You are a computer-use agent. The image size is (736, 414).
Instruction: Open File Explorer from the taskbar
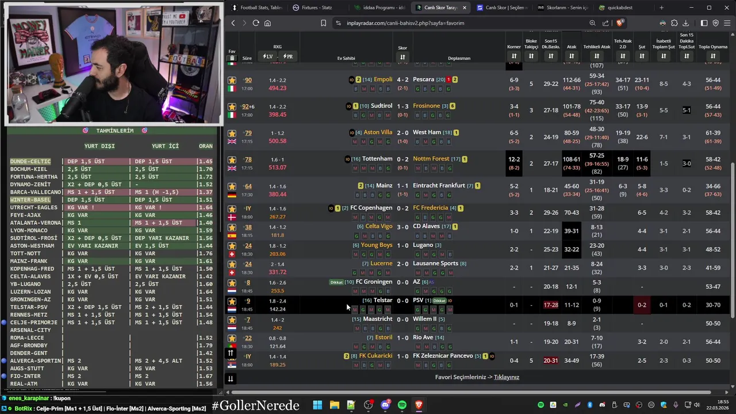point(334,405)
